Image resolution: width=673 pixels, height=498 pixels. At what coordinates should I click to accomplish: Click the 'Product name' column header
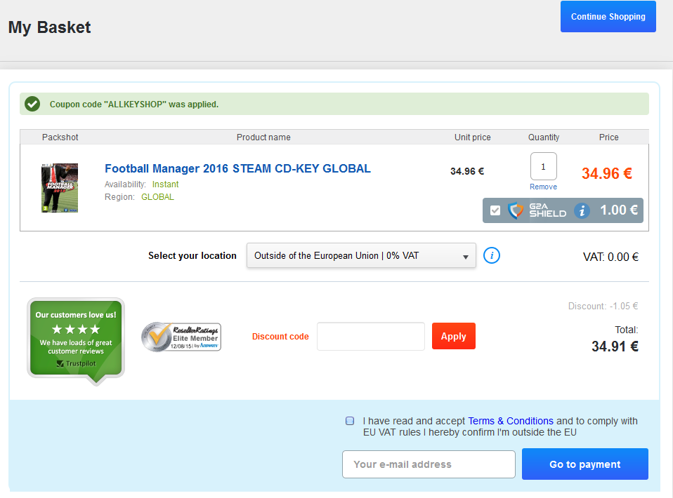point(263,137)
